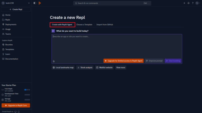Viewport: 202px width, 113px height.
Task: Switch to Import from GitHub tab
Action: [104, 25]
